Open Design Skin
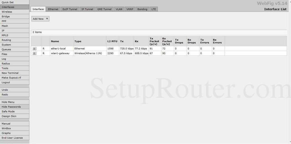This screenshot has height=144, width=291. coord(15,116)
